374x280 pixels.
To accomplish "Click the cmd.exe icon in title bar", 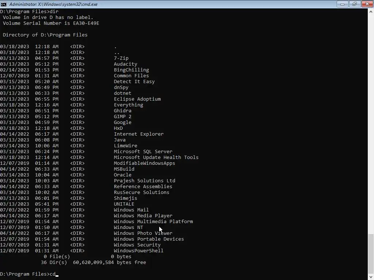I will tap(3, 4).
